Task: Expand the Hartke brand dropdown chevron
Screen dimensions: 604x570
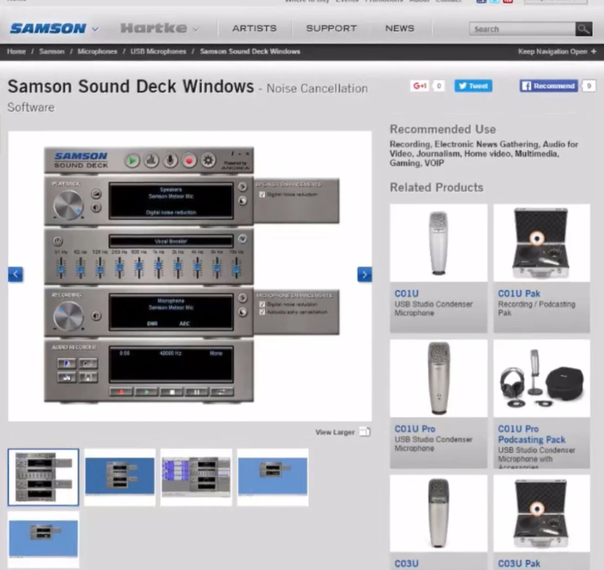Action: 196,29
